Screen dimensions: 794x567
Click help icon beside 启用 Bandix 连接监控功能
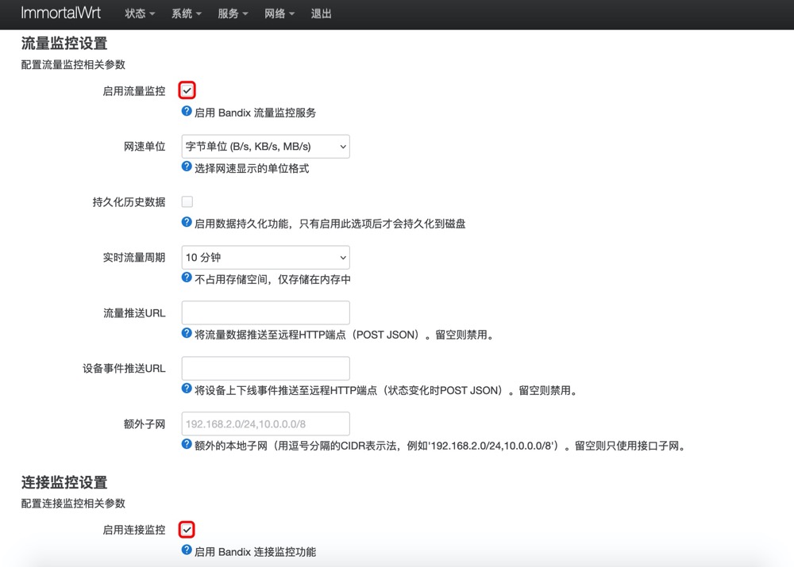[x=187, y=550]
